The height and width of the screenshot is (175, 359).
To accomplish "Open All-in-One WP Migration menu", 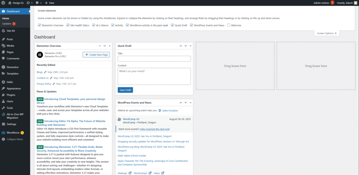I will click(x=15, y=116).
